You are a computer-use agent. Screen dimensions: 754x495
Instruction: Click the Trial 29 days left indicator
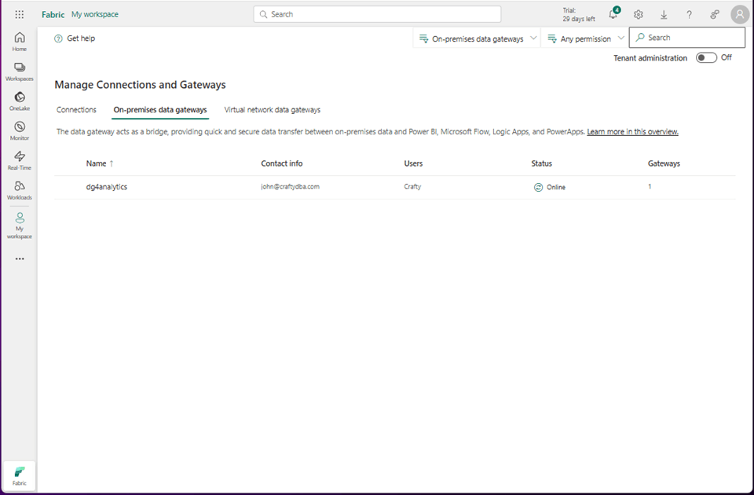579,14
